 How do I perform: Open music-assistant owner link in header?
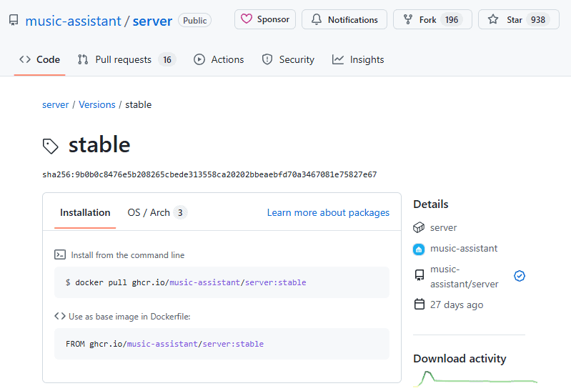pos(73,21)
